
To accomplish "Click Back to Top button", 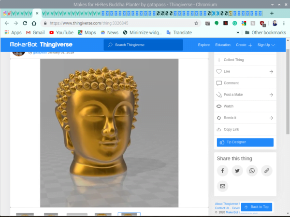I will [256, 207].
